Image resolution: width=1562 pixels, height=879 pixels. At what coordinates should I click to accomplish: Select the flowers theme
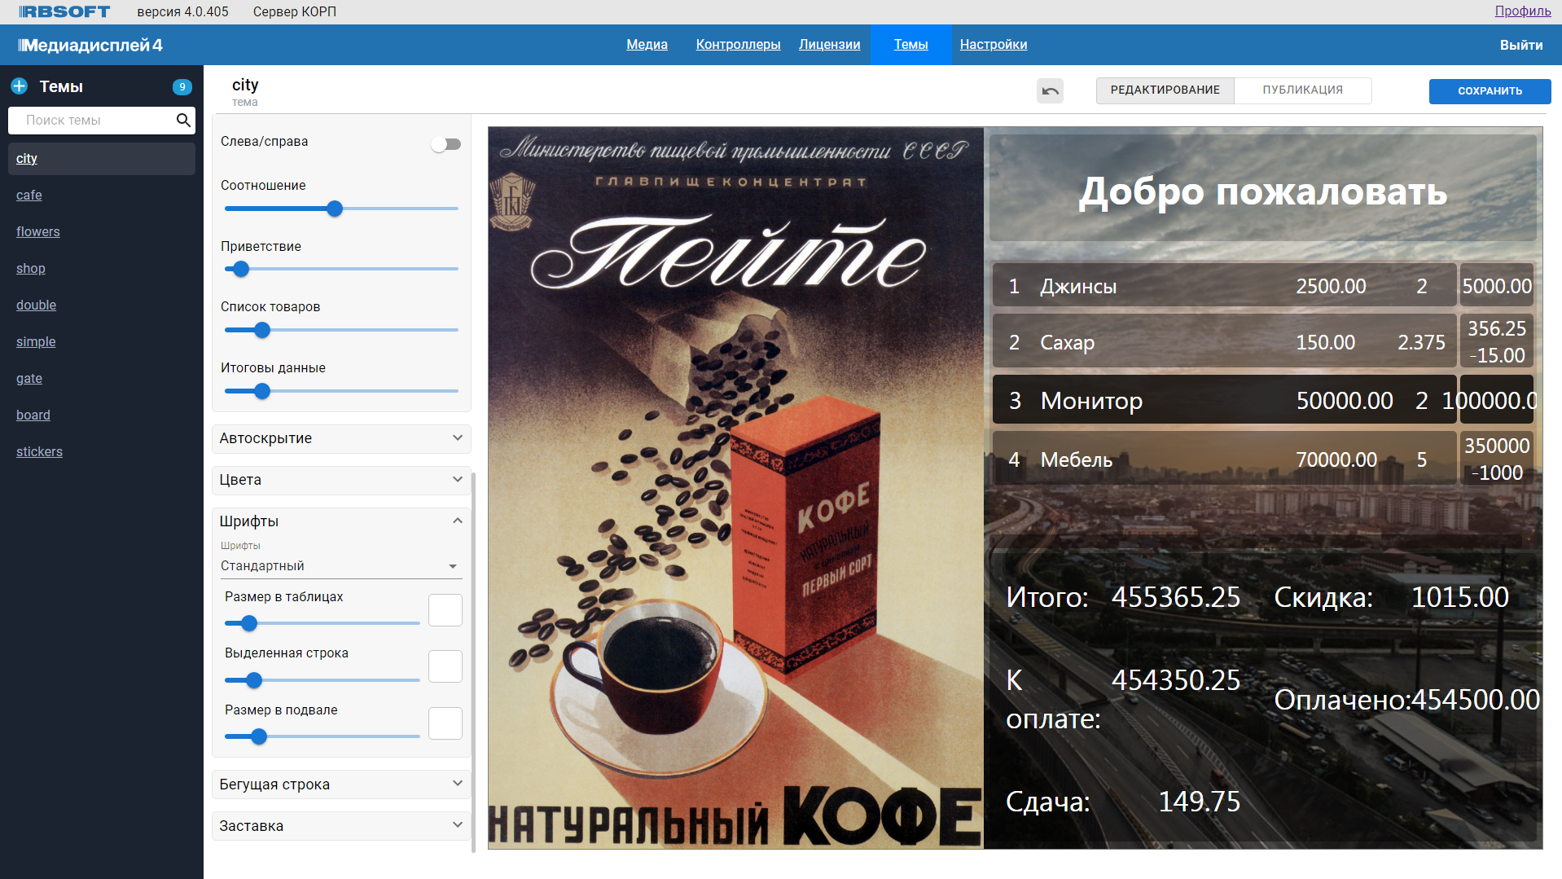point(37,232)
